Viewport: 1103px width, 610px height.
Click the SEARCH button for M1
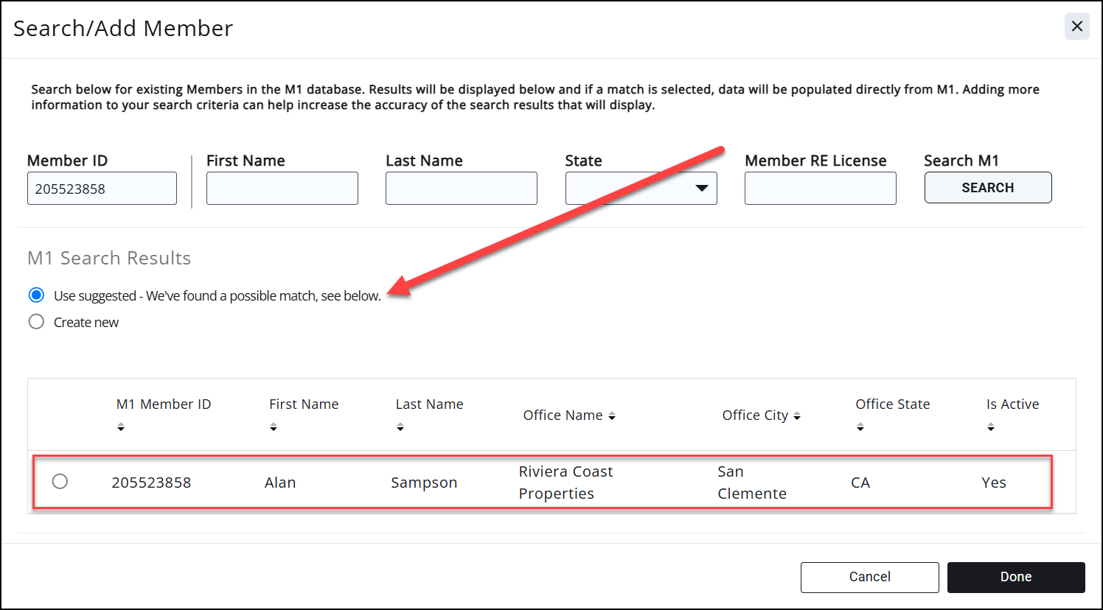click(987, 188)
